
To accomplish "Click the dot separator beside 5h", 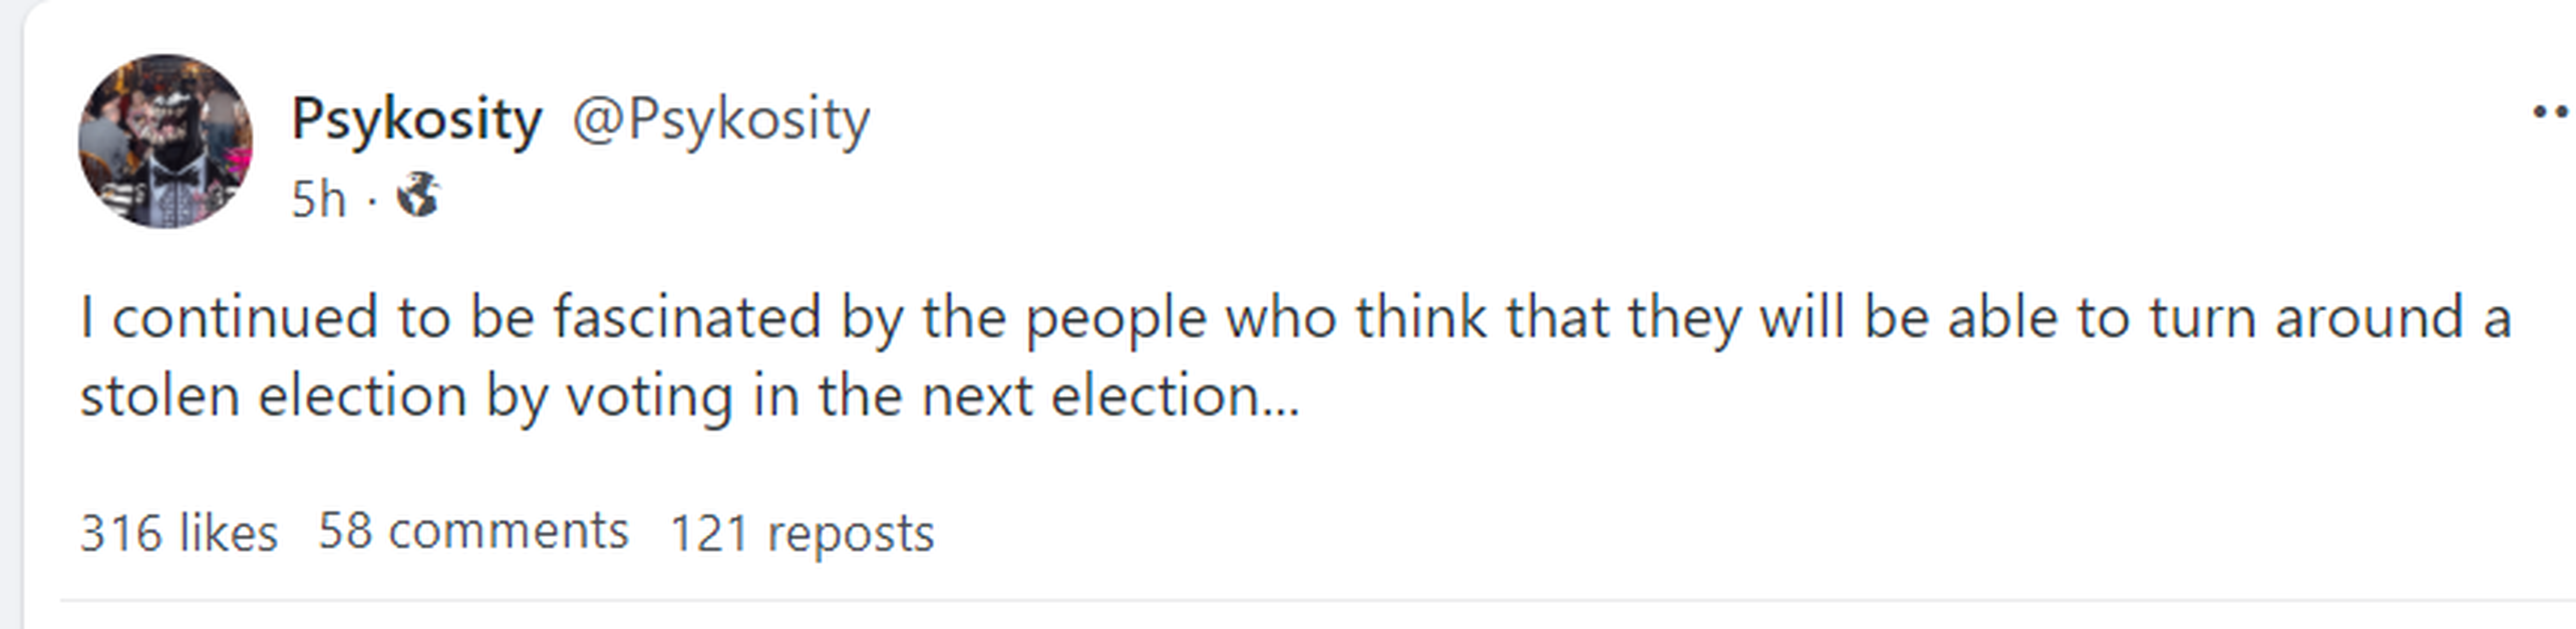I will [x=372, y=200].
